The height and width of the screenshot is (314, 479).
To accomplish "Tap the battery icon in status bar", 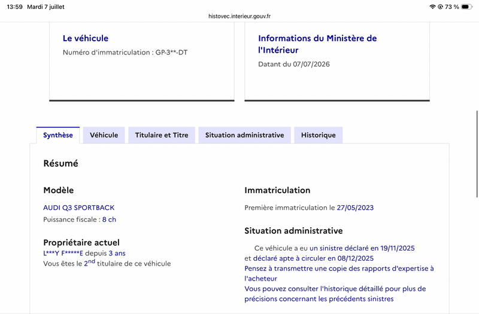I will pyautogui.click(x=466, y=7).
